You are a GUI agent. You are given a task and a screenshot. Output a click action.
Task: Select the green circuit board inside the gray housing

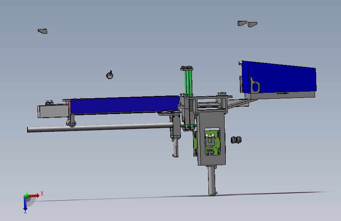212,143
